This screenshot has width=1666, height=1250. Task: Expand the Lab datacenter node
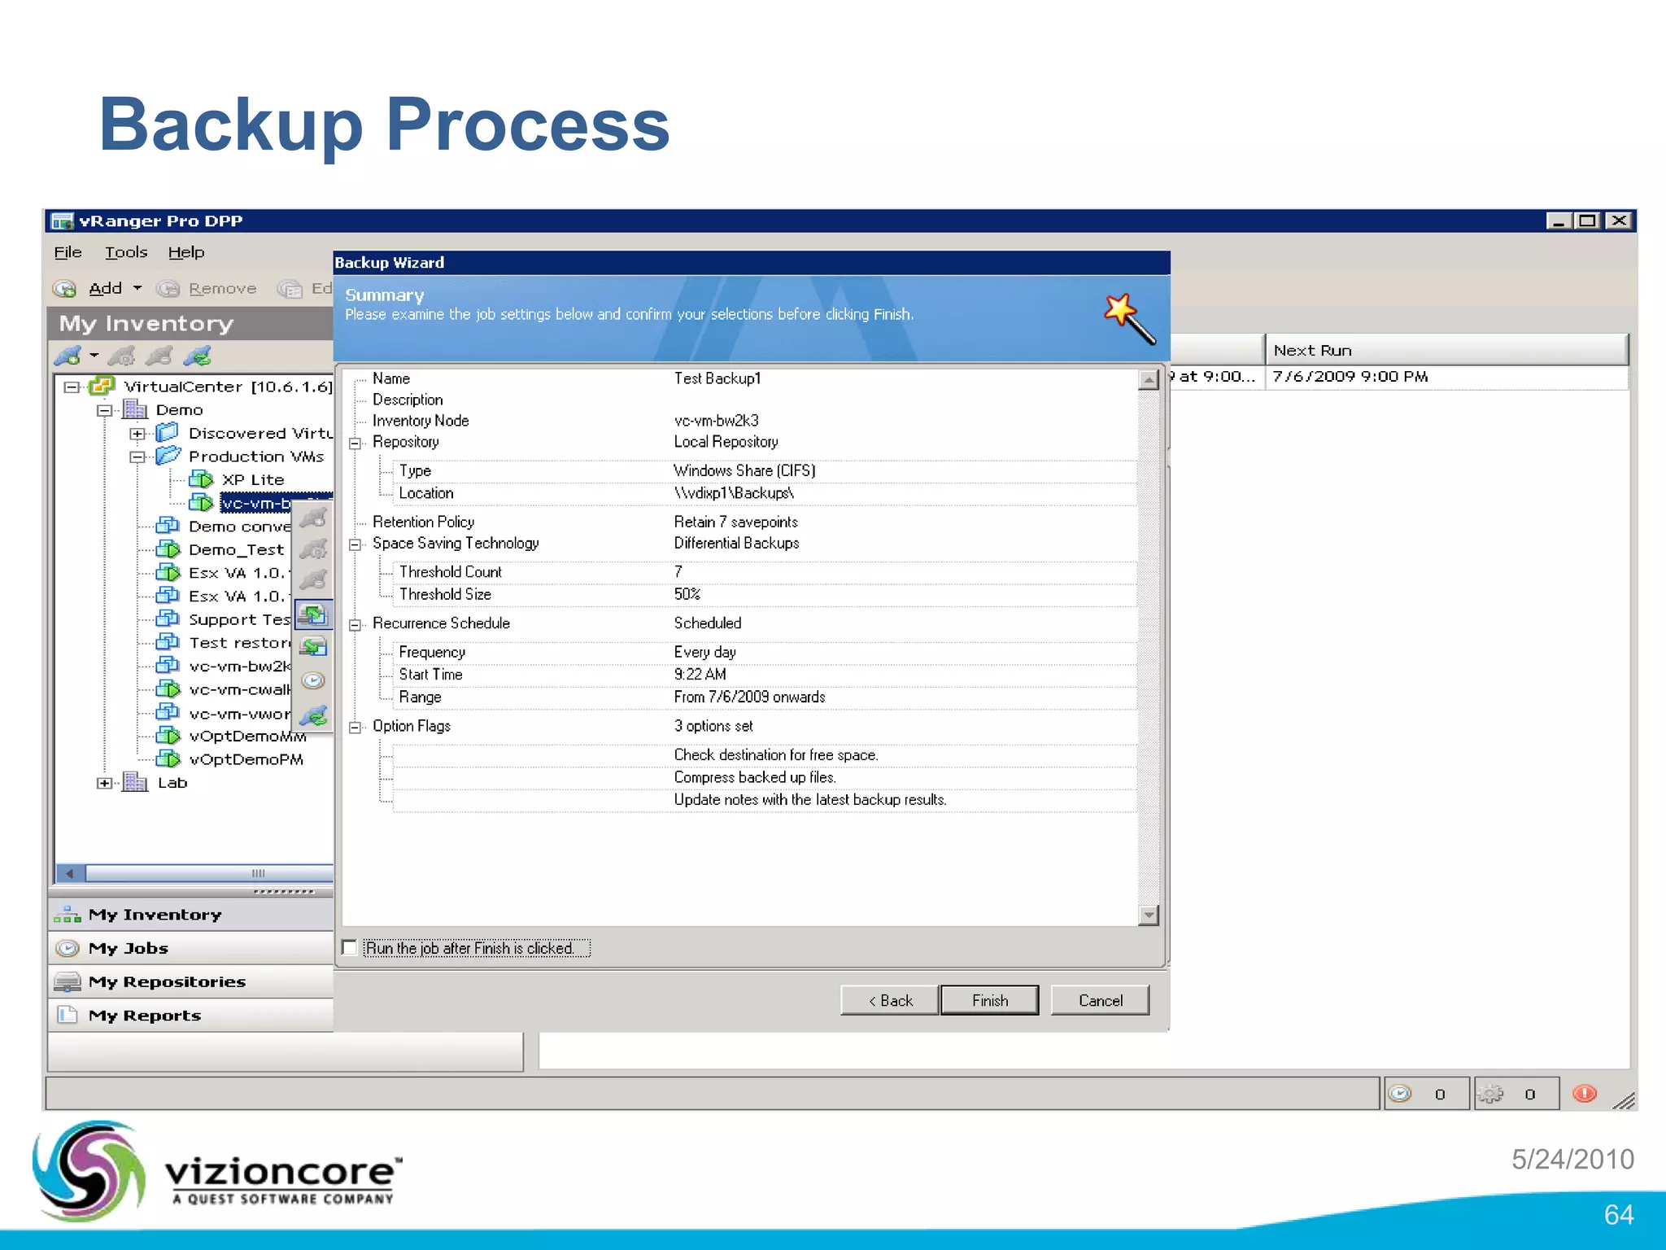[104, 783]
